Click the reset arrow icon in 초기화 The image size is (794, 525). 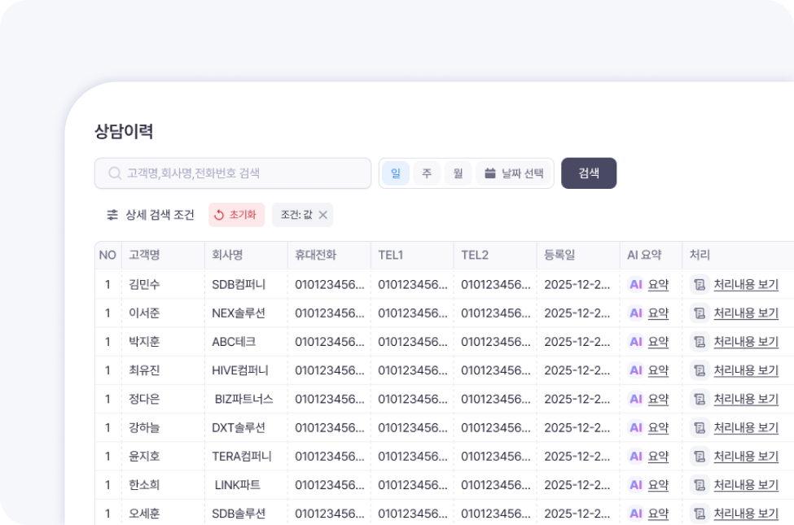pyautogui.click(x=219, y=215)
